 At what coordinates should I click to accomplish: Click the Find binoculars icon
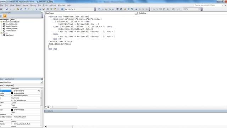click(21, 9)
